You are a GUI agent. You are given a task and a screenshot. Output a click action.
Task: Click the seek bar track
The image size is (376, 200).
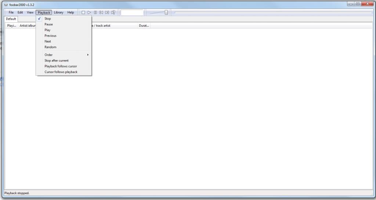(273, 12)
